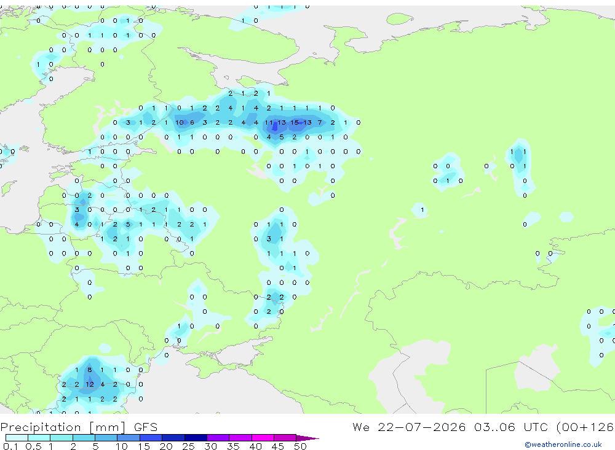Click the 45–50 mm legend color swatch
The image size is (615, 450).
[x=285, y=438]
